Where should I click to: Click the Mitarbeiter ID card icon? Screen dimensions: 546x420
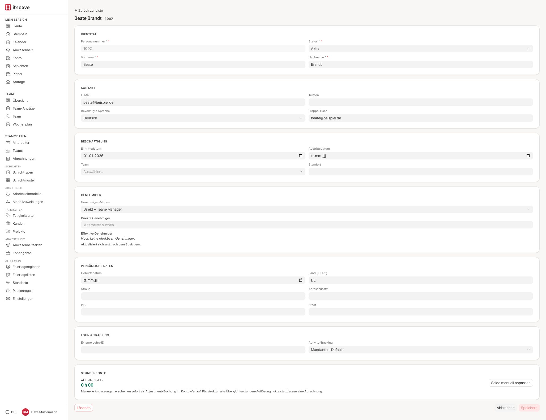click(x=8, y=143)
